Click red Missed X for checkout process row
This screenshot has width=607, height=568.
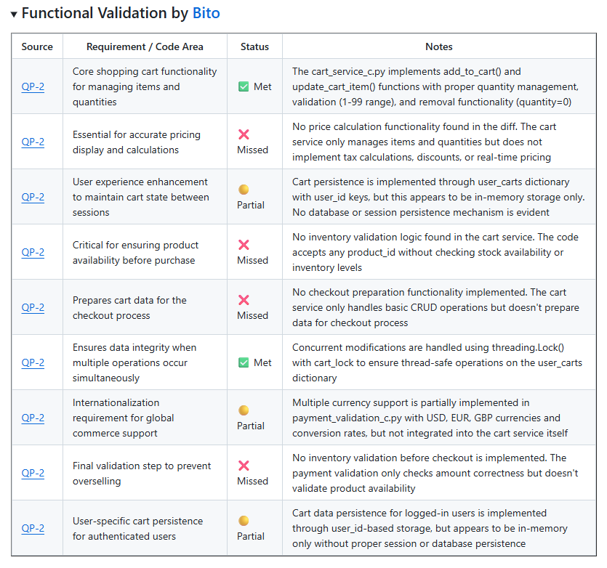(244, 300)
